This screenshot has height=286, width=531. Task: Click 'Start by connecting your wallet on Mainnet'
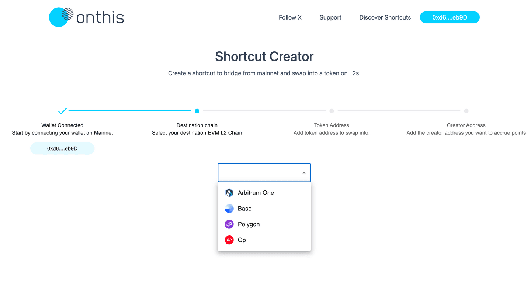point(62,133)
